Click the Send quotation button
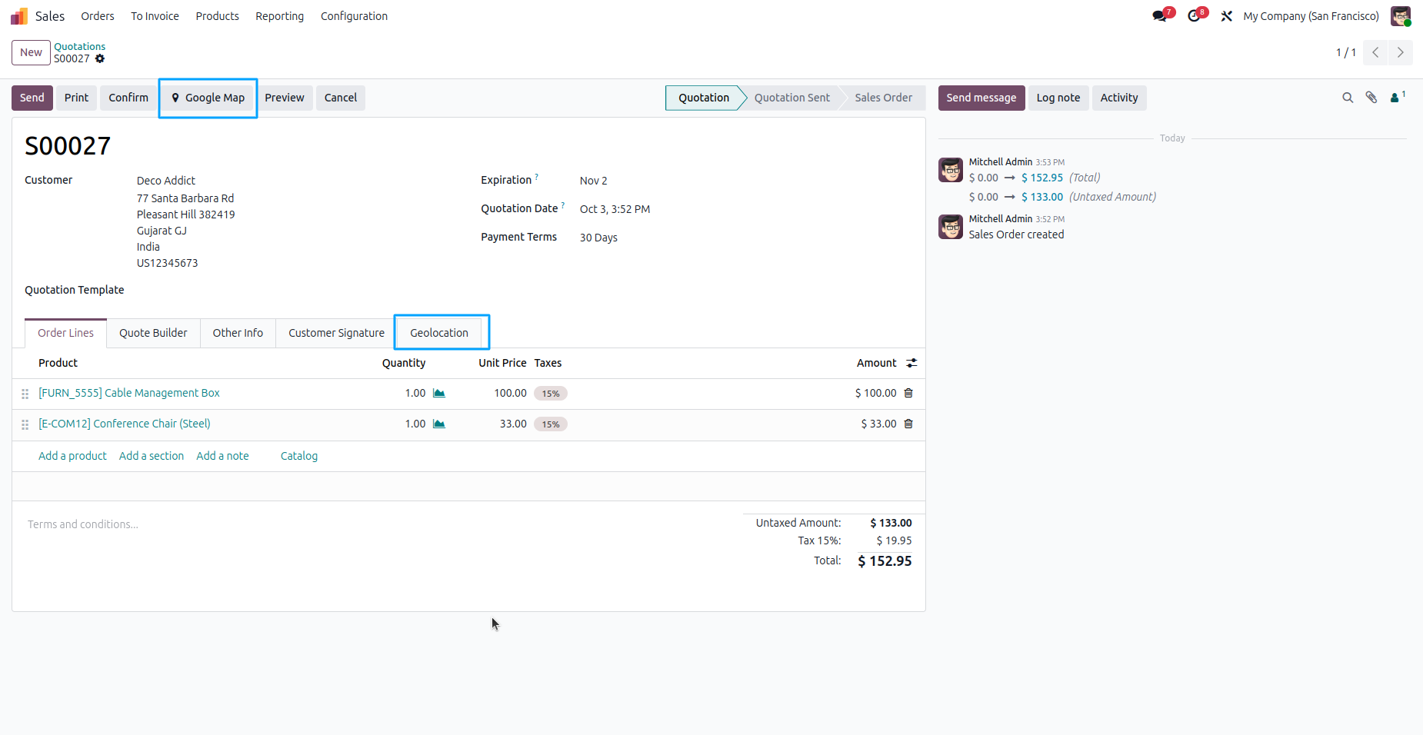 [32, 98]
